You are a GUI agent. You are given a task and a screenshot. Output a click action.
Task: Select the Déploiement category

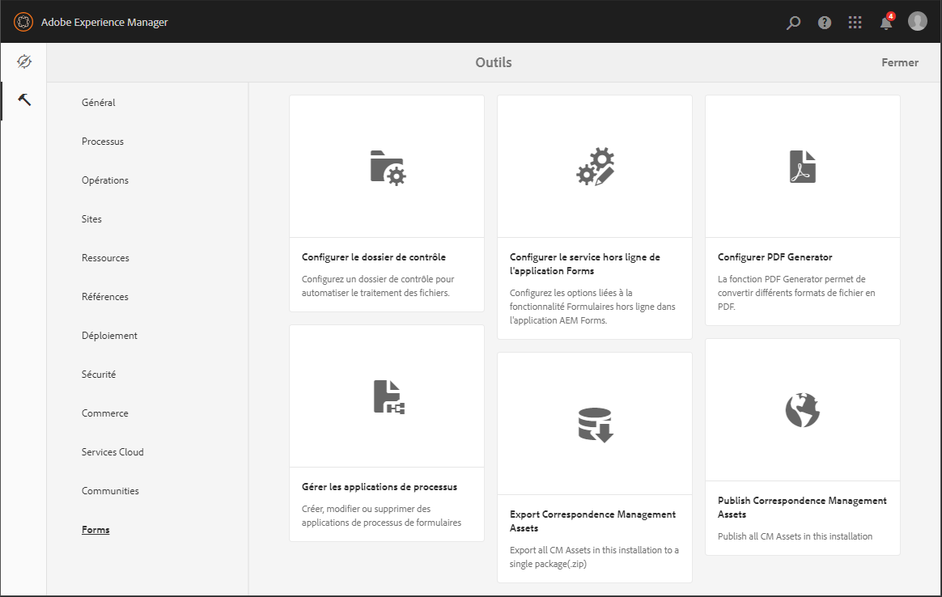pos(109,336)
